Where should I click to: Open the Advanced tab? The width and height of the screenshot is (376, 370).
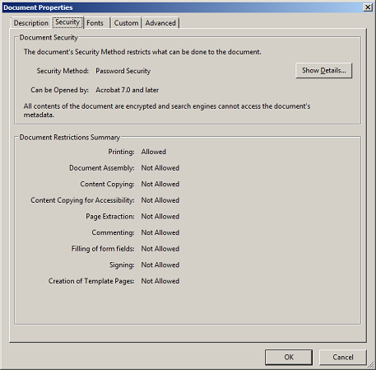(x=160, y=23)
